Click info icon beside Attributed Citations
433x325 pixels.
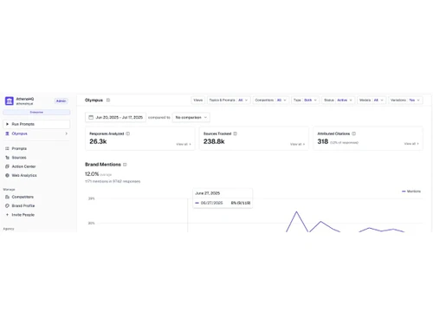point(354,133)
